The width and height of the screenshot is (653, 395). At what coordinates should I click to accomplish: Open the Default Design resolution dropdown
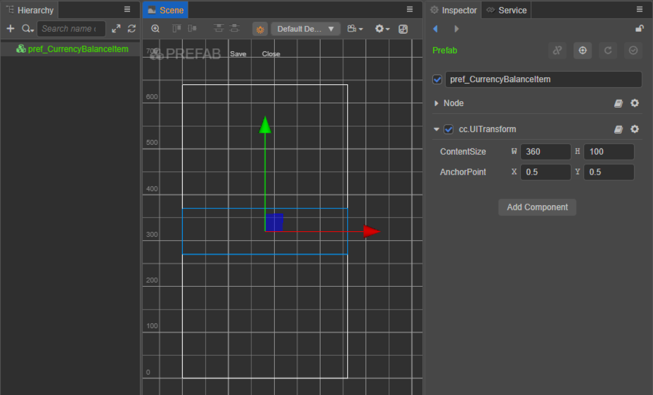305,29
